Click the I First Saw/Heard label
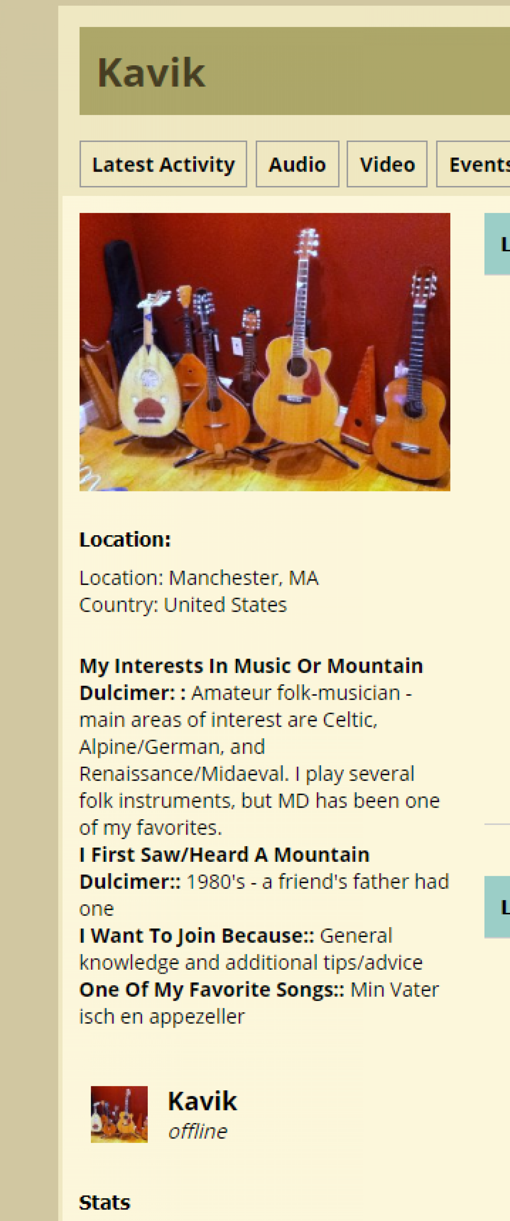510x1221 pixels. (x=224, y=855)
